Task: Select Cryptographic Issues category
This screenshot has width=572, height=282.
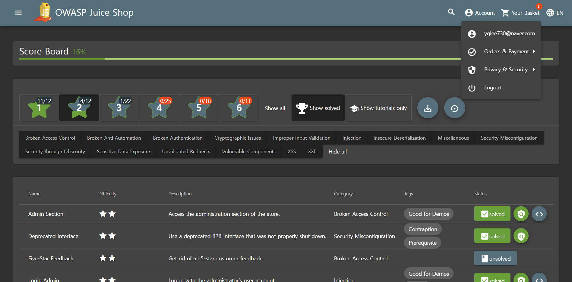Action: [238, 138]
